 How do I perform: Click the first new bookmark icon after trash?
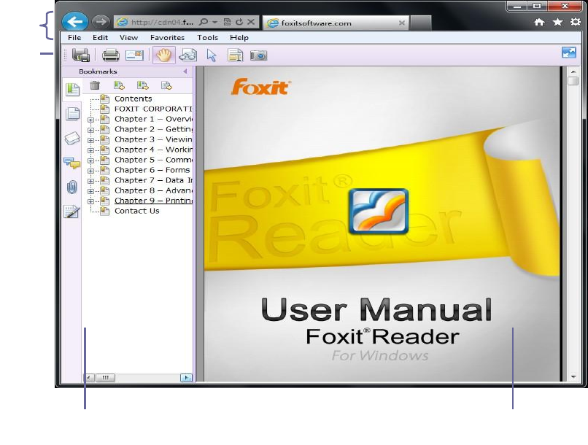click(119, 85)
